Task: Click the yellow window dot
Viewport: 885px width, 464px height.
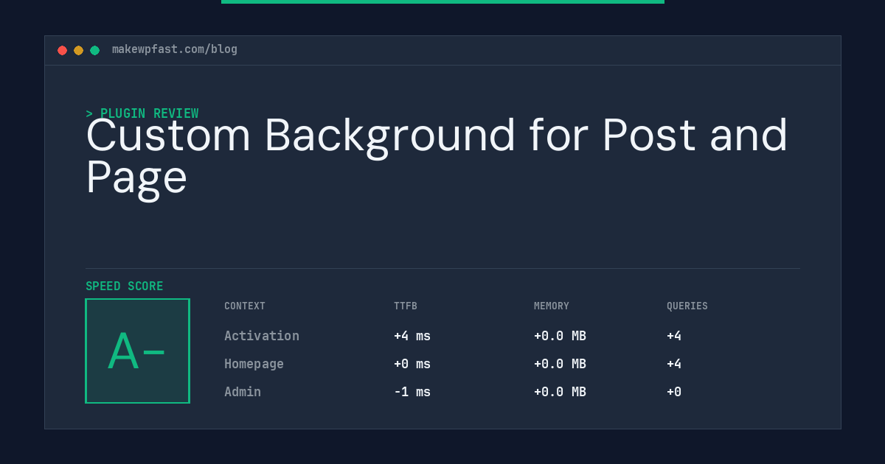Action: pos(78,50)
